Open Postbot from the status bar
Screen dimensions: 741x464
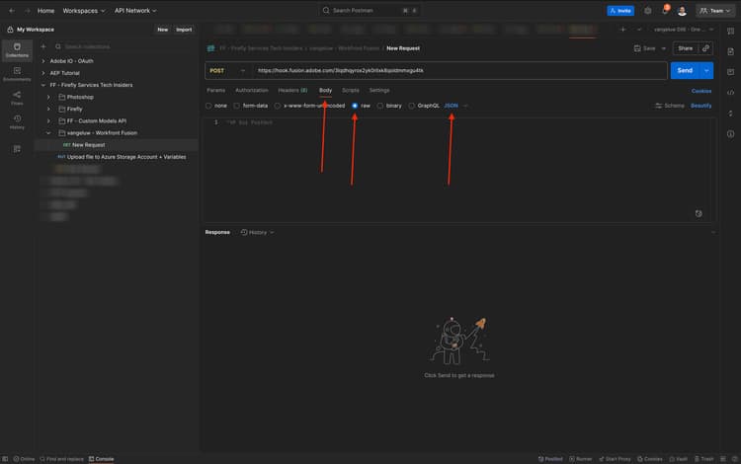[550, 459]
